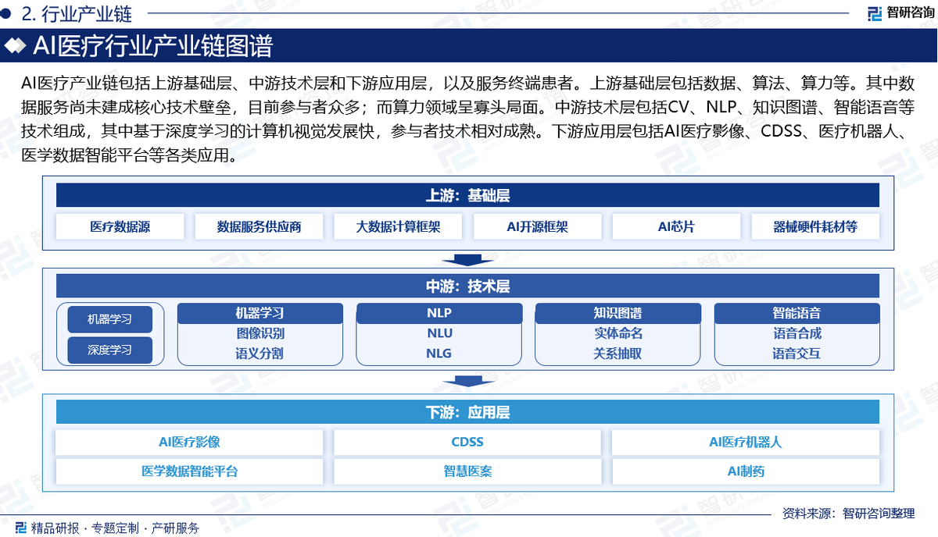Select the NLG entry
Viewport: 938px width, 537px height.
(x=439, y=353)
